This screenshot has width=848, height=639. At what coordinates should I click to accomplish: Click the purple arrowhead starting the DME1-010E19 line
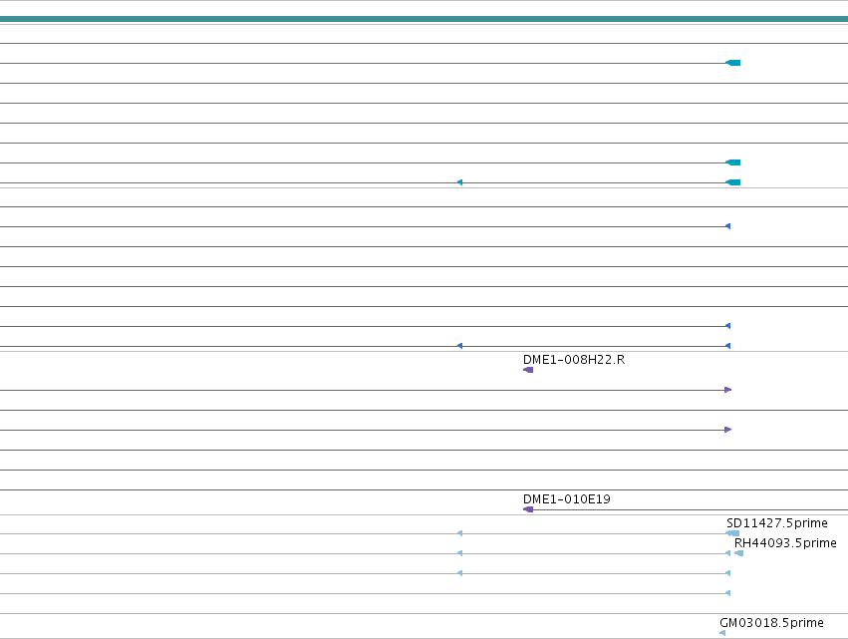click(528, 509)
